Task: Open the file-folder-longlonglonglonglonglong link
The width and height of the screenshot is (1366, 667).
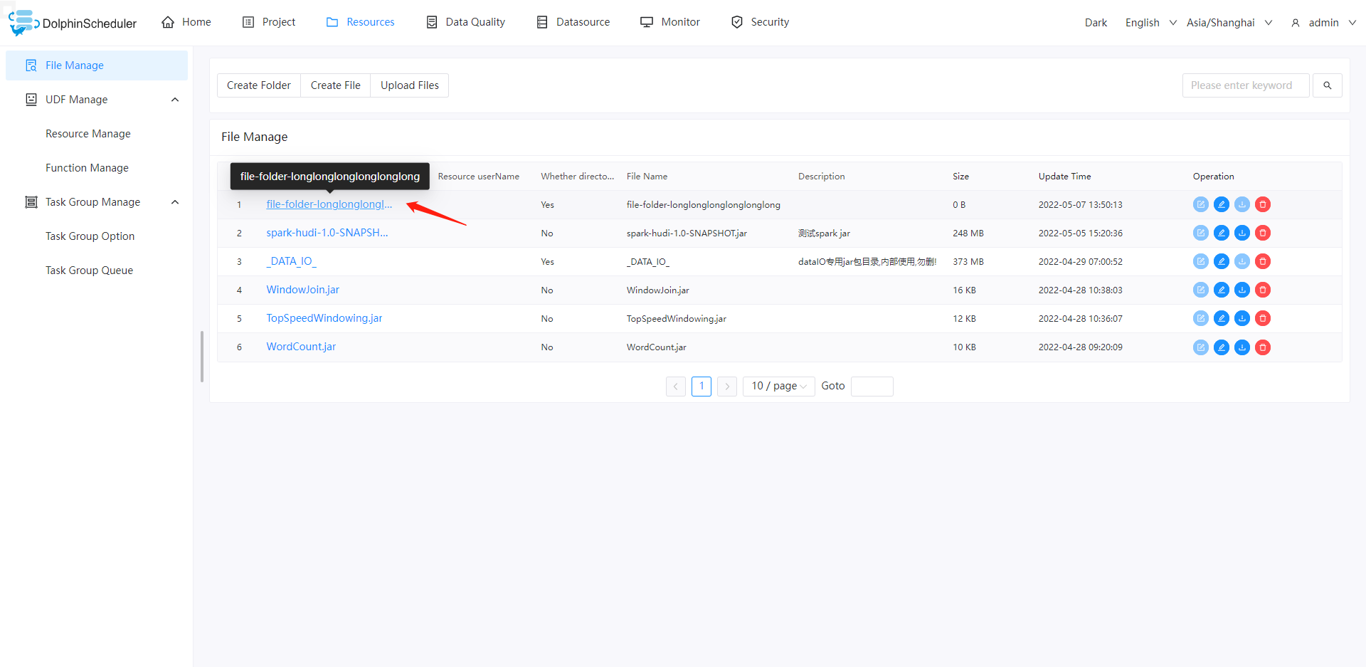Action: click(x=329, y=204)
